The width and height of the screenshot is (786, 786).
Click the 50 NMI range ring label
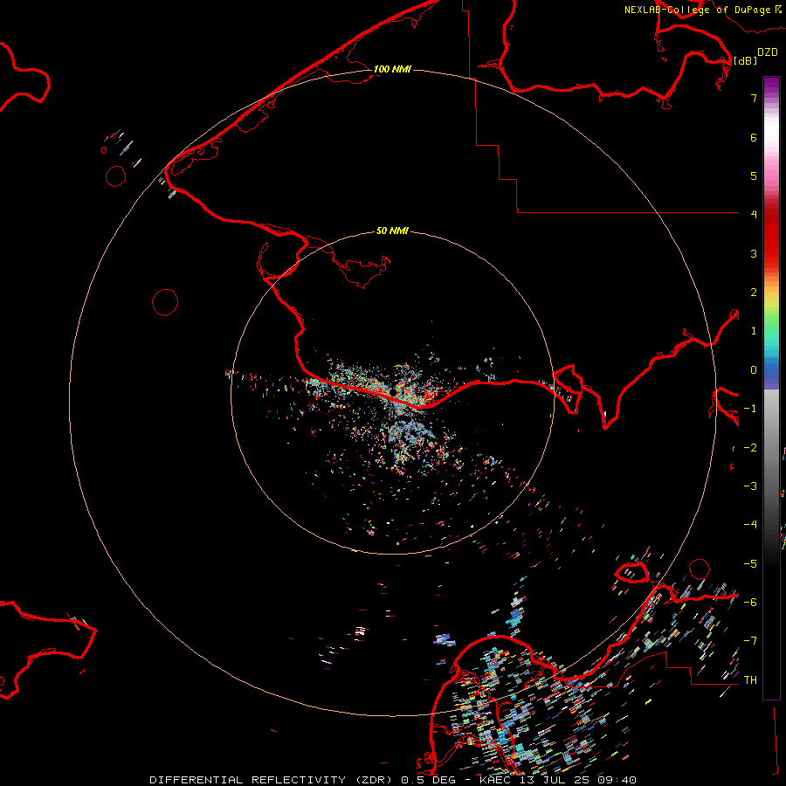pos(392,231)
